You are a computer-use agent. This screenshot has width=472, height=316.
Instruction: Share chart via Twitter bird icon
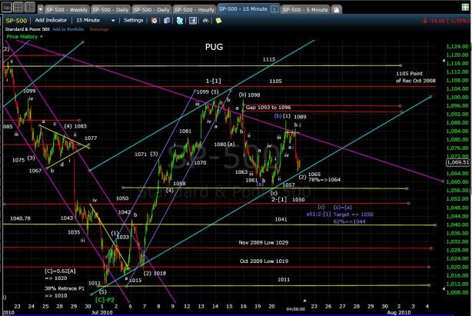(180, 21)
